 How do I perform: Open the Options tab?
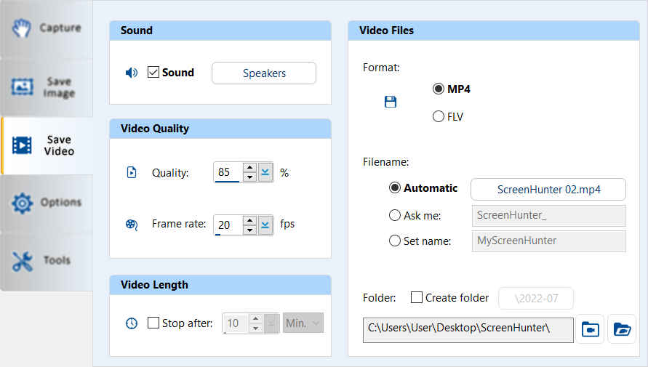pos(47,203)
